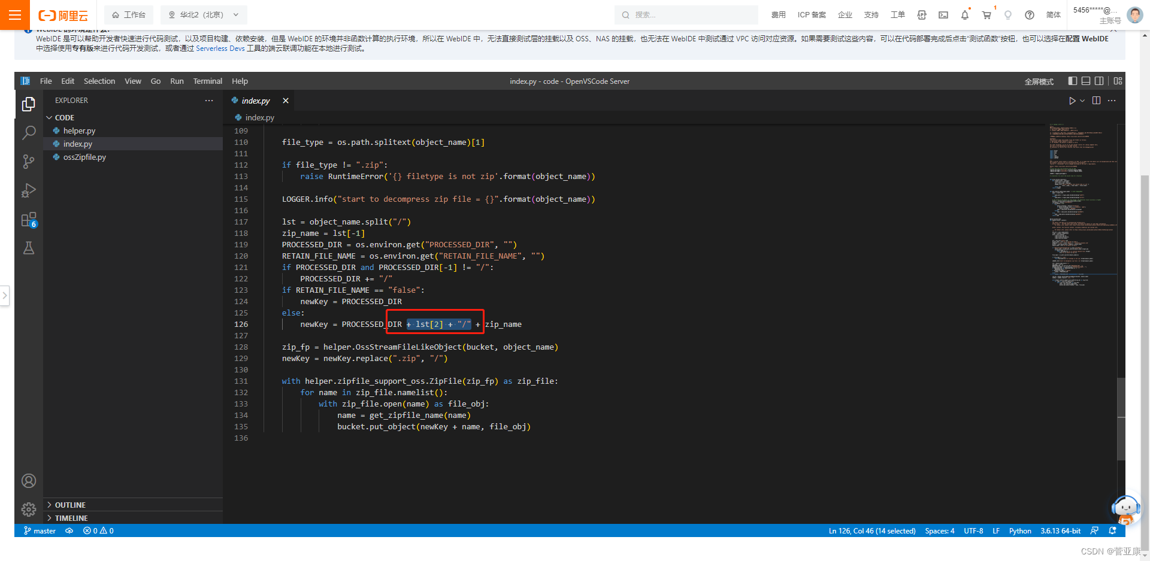Open the help question mark icon
The image size is (1150, 561).
(x=1030, y=15)
